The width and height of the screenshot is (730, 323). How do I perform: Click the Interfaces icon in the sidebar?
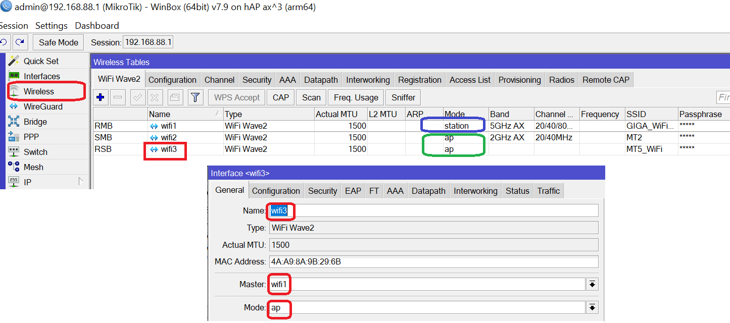(14, 76)
